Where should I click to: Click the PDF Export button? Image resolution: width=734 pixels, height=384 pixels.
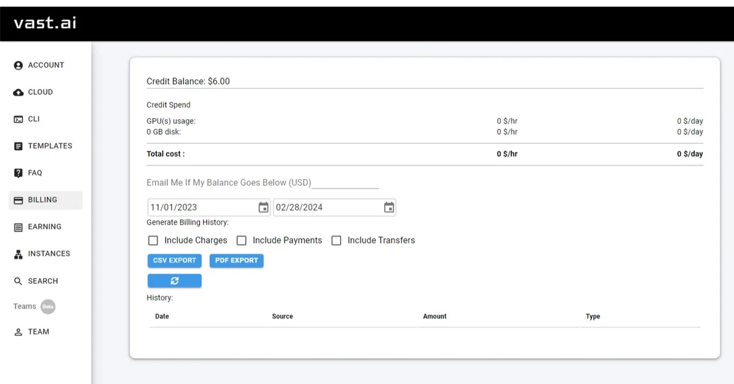pyautogui.click(x=236, y=261)
